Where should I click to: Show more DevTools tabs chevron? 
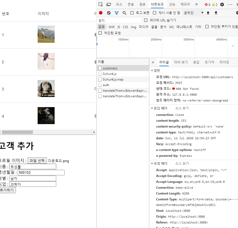(x=196, y=4)
